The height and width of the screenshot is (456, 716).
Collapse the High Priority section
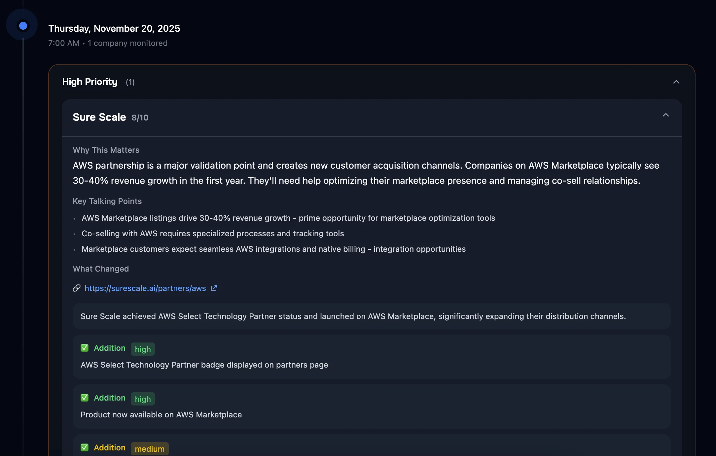click(676, 82)
